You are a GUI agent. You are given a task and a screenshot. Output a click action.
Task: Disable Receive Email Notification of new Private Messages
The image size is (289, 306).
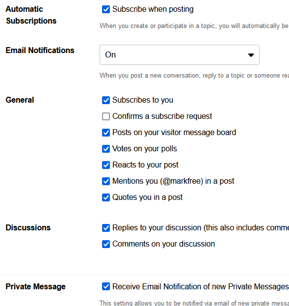(x=106, y=286)
